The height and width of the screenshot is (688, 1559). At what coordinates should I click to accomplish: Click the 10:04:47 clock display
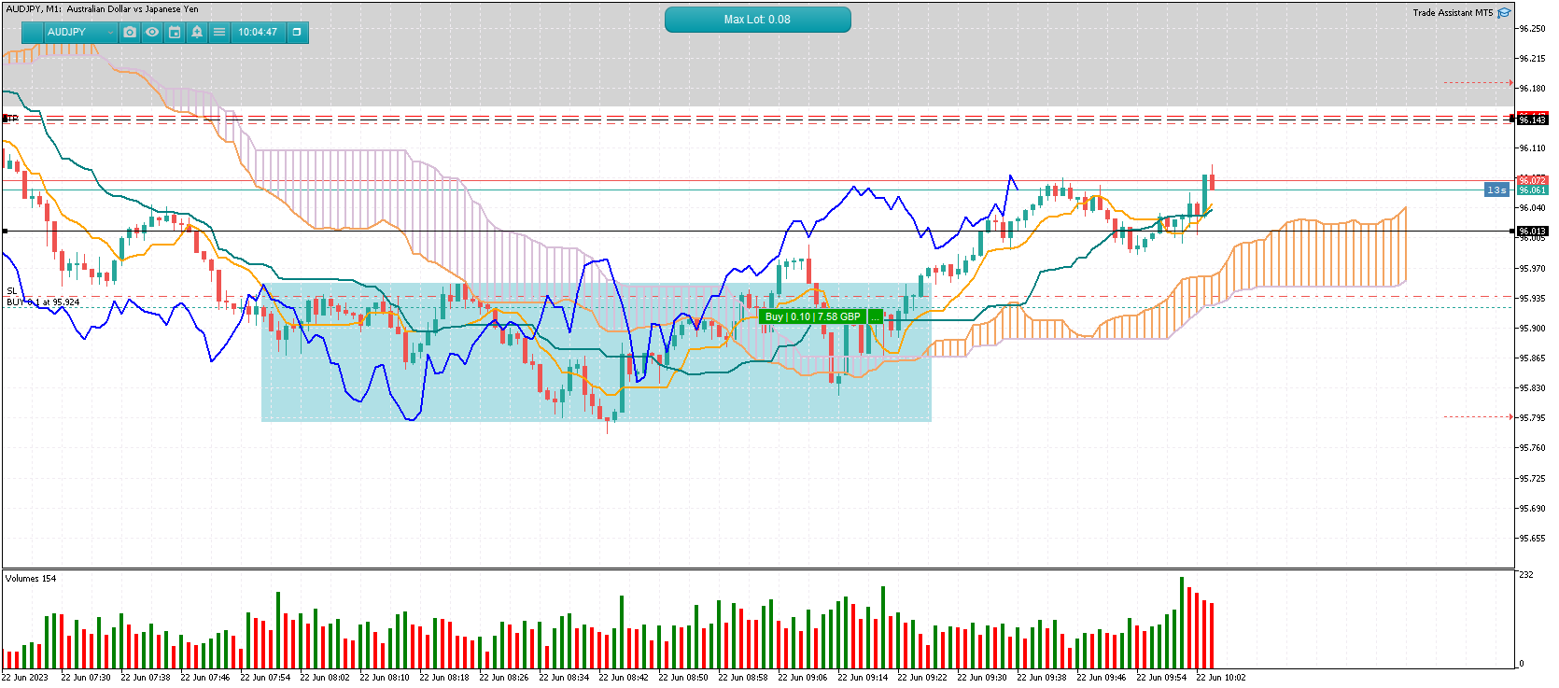(258, 32)
